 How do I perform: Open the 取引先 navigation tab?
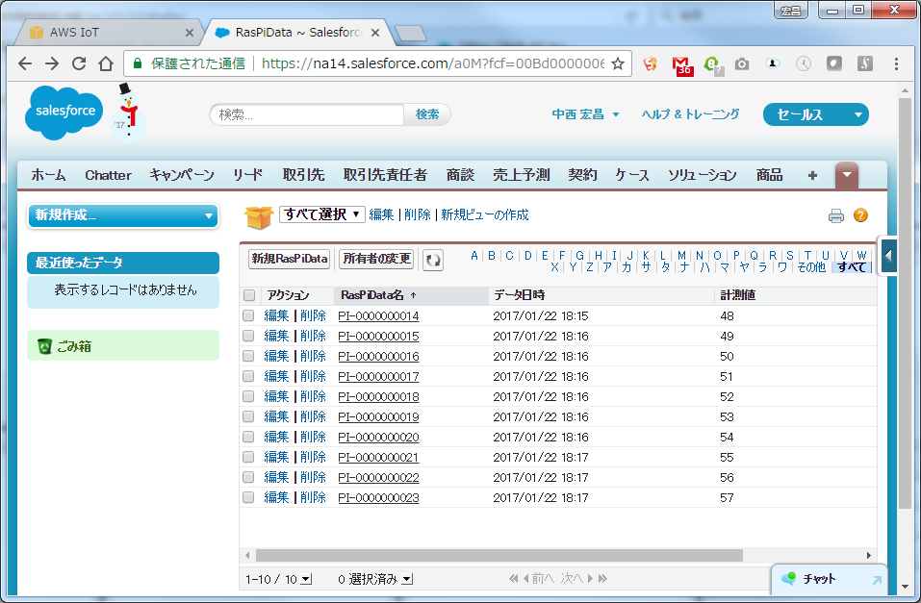303,175
